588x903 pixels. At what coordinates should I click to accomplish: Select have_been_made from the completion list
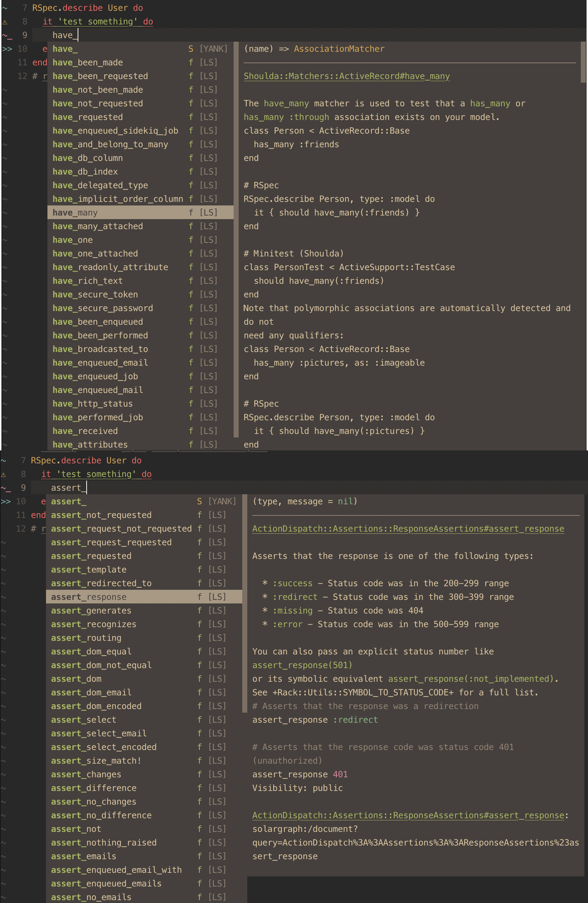pyautogui.click(x=88, y=62)
